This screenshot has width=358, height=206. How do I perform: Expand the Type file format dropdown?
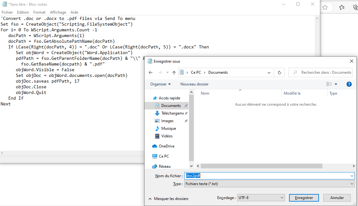pyautogui.click(x=269, y=184)
